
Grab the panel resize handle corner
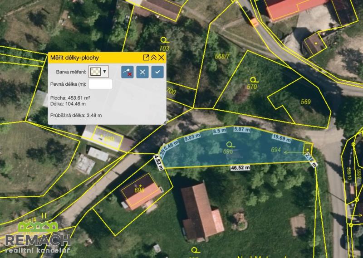click(164, 122)
